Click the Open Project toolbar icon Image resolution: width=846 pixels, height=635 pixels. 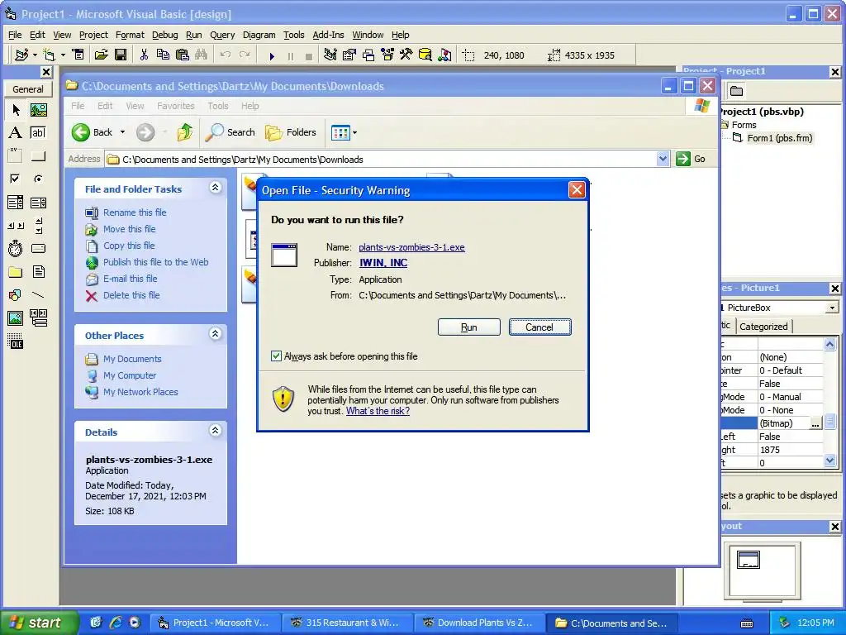coord(101,55)
